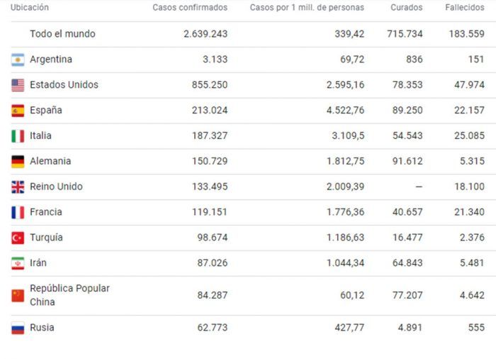The image size is (496, 359).
Task: Click the Fallecidos column header
Action: [465, 7]
